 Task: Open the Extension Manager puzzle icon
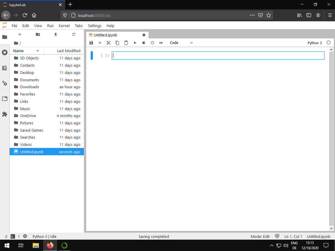tap(5, 114)
